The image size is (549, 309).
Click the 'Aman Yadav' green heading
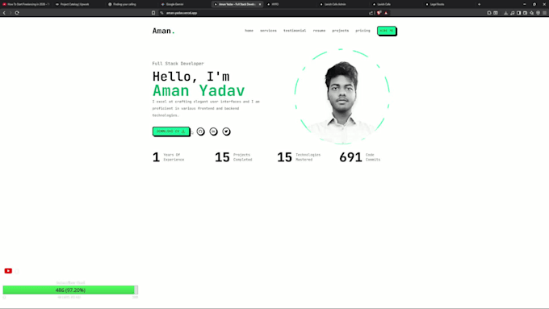[199, 91]
